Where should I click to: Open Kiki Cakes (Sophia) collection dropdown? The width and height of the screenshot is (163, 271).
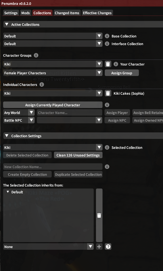pyautogui.click(x=53, y=93)
